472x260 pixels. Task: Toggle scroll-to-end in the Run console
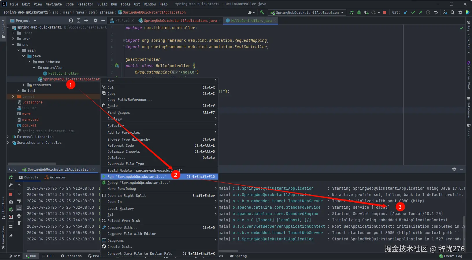pyautogui.click(x=19, y=208)
